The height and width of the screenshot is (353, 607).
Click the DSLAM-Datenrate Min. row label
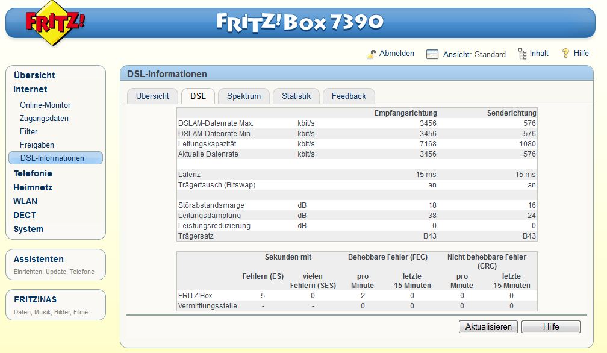tap(215, 134)
